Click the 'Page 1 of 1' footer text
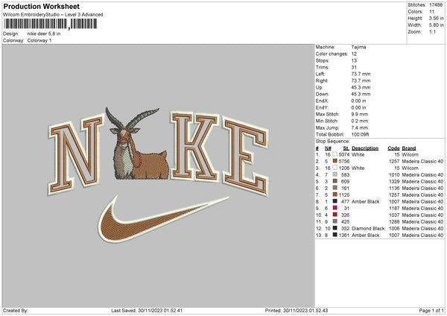 click(x=431, y=310)
